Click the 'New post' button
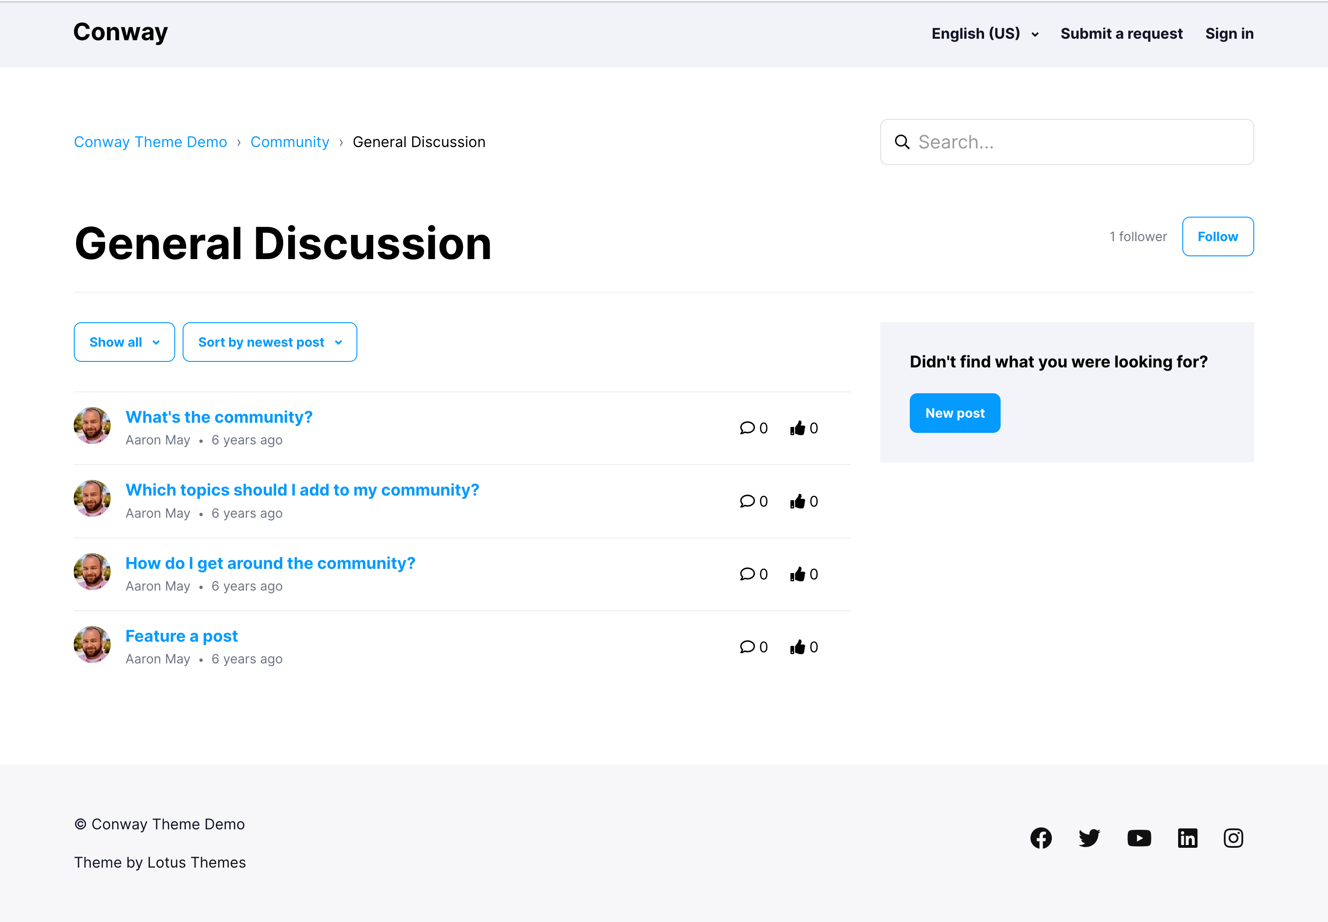Image resolution: width=1328 pixels, height=922 pixels. 954,413
